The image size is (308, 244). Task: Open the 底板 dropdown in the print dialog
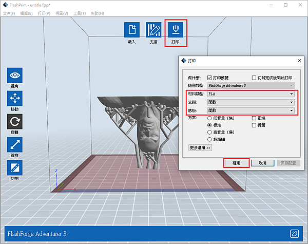tap(251, 110)
